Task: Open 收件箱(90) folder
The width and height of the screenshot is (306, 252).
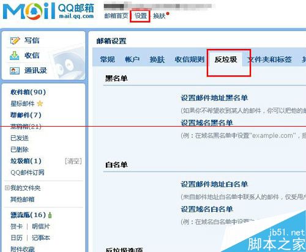Action: coord(28,92)
